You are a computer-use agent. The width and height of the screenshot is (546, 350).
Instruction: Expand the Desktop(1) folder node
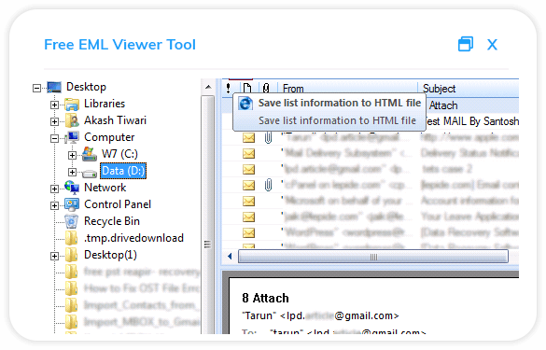54,256
